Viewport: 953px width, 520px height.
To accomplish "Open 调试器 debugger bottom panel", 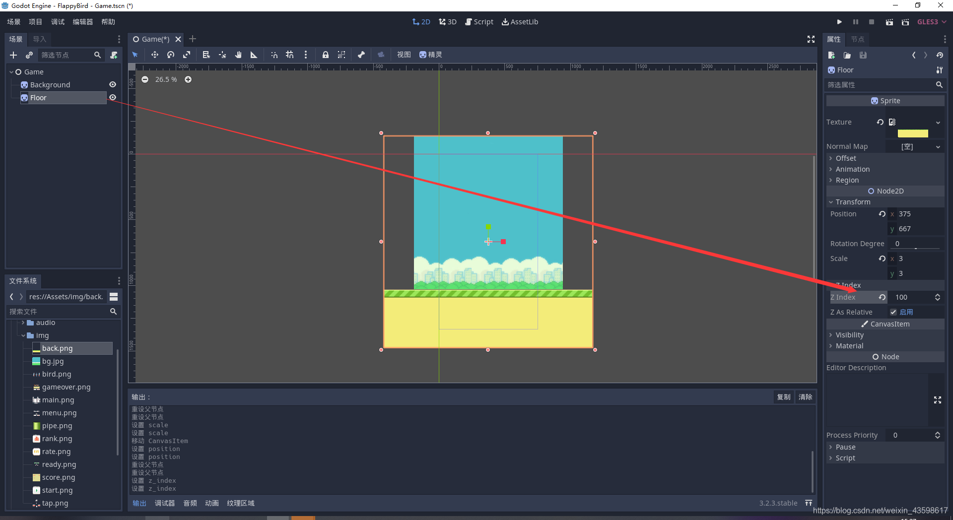I will 165,503.
